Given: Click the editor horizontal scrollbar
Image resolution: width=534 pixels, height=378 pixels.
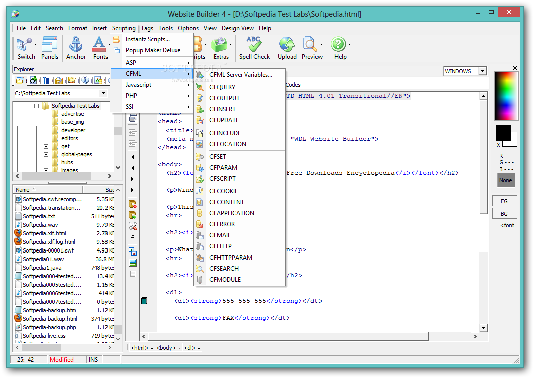Looking at the screenshot, I should pyautogui.click(x=288, y=336).
